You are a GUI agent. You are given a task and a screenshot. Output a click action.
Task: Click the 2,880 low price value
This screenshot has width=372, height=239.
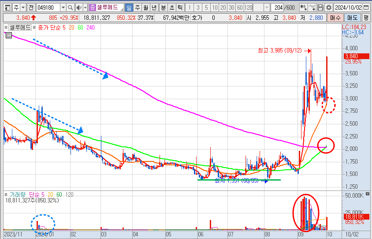coord(316,18)
